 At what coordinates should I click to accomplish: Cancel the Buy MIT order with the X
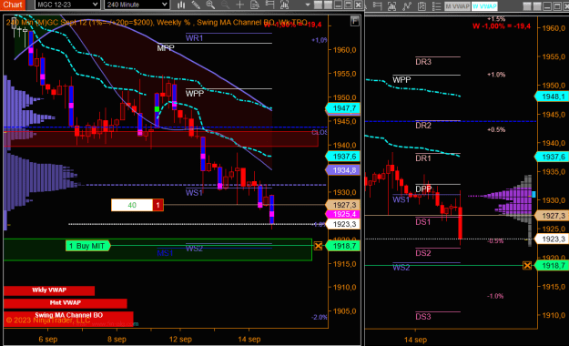pyautogui.click(x=318, y=246)
